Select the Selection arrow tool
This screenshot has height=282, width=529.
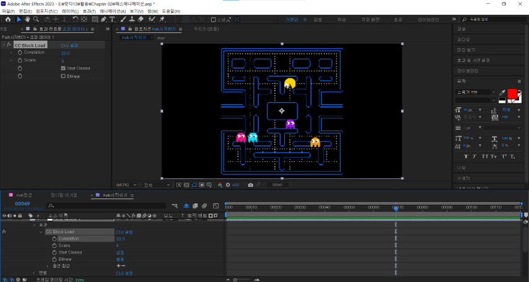[x=19, y=20]
